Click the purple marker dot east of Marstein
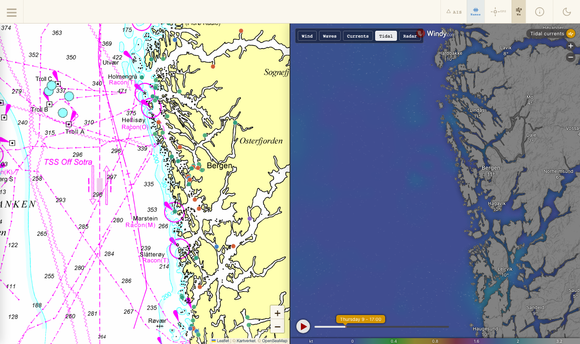The width and height of the screenshot is (580, 344). [x=250, y=219]
